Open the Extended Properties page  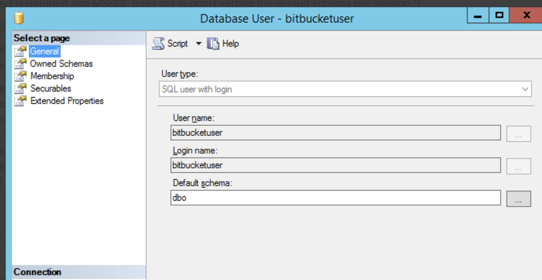pyautogui.click(x=67, y=101)
